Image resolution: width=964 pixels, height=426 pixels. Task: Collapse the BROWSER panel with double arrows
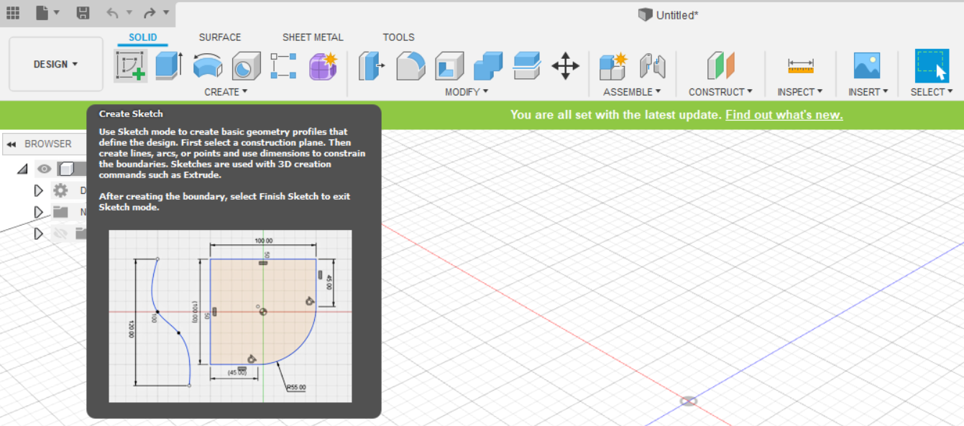(12, 144)
